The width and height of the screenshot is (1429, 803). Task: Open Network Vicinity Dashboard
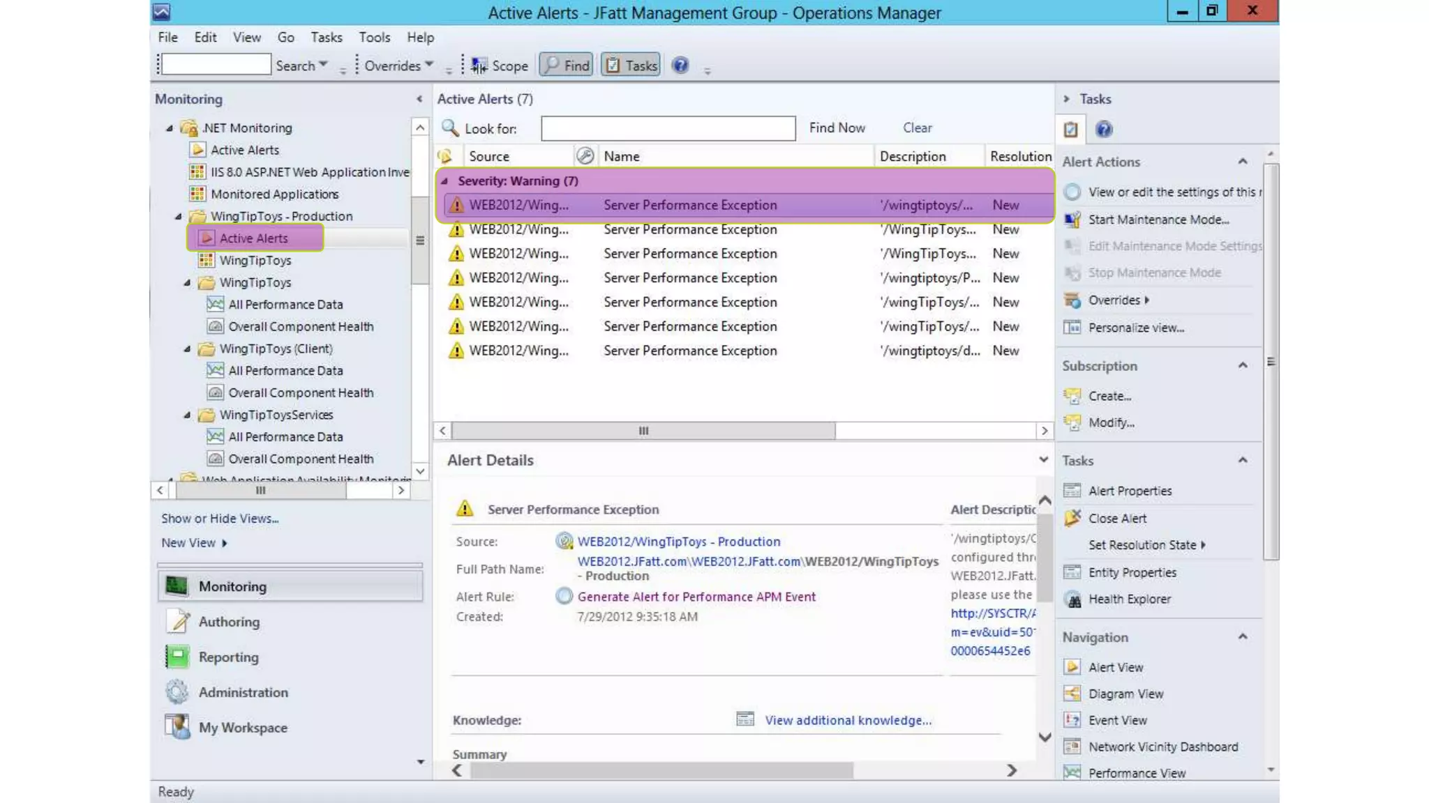click(1162, 747)
